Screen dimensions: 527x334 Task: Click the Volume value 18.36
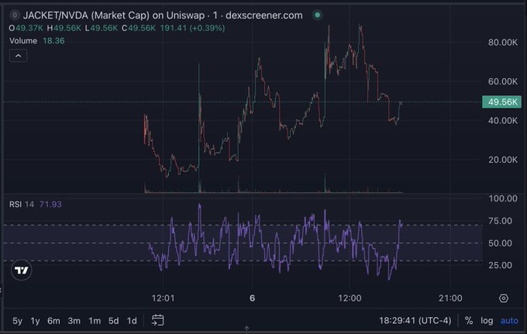tap(53, 40)
